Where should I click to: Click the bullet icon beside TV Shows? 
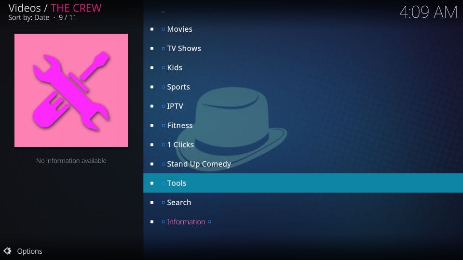152,48
